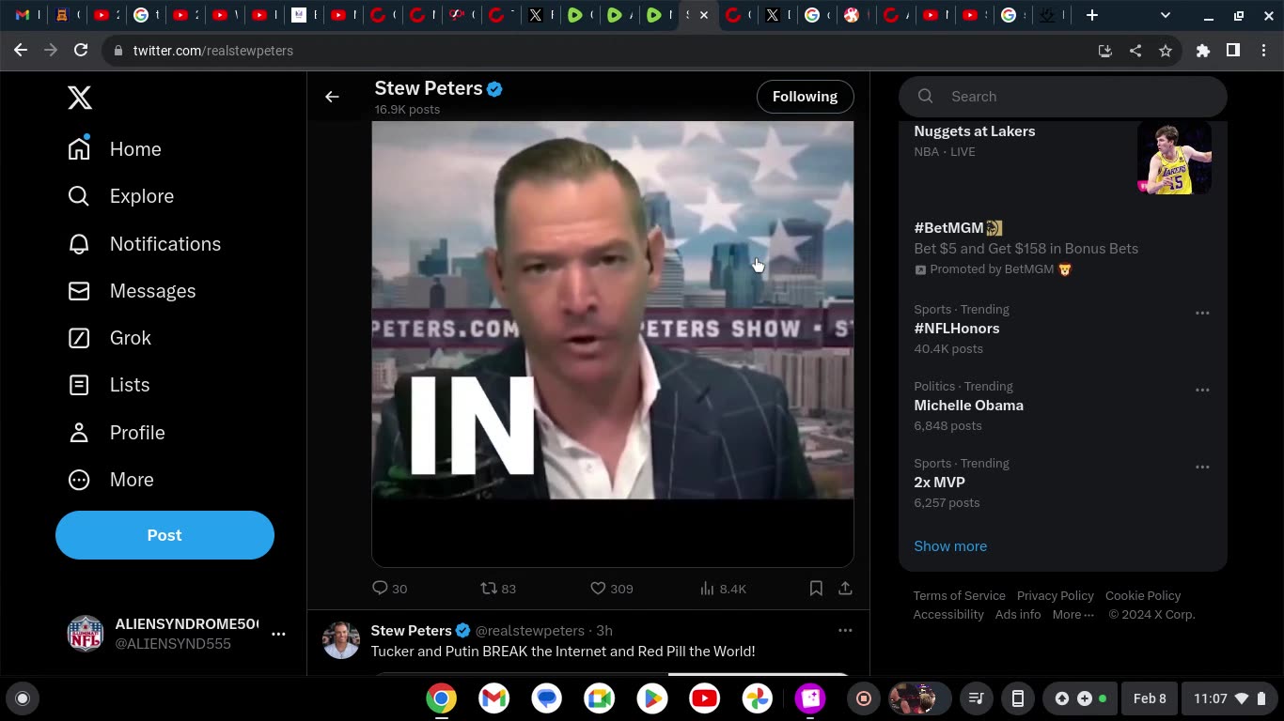Open a new tab with plus button

click(x=1092, y=15)
